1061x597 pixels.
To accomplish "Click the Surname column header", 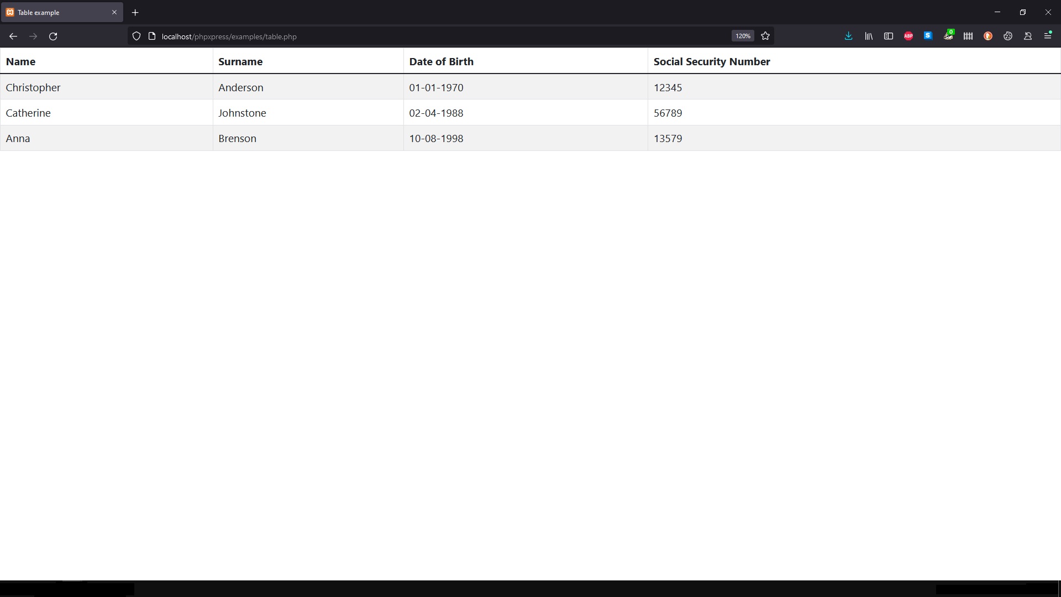I will pos(308,61).
